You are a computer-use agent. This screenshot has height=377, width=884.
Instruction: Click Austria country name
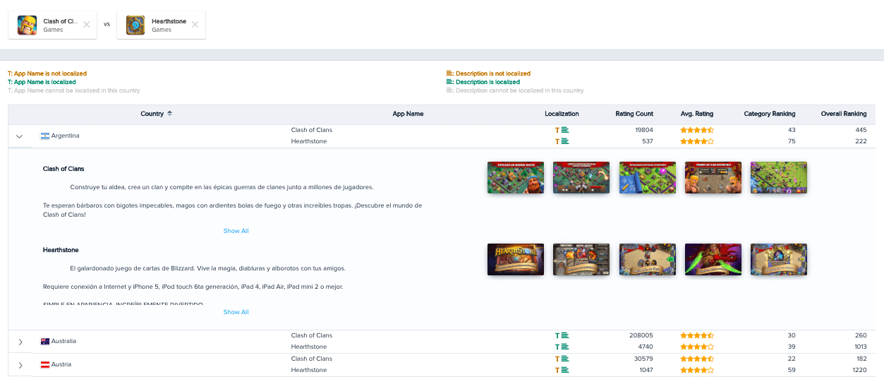click(x=61, y=364)
